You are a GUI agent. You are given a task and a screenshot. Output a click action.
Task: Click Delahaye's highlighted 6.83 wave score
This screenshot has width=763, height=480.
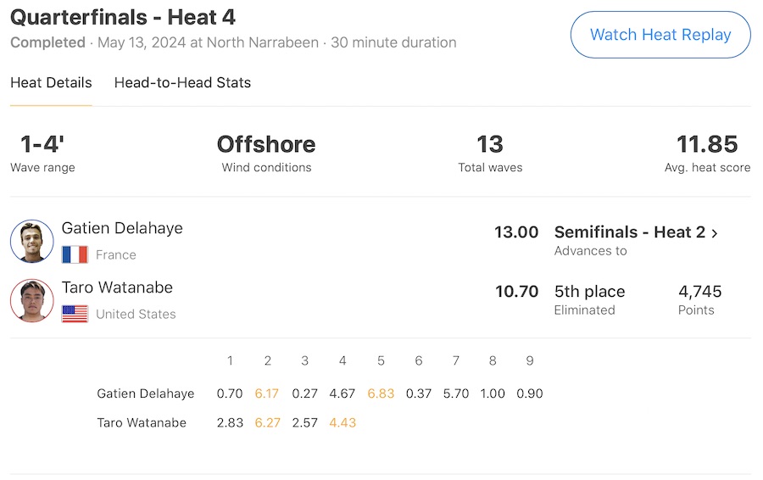381,393
